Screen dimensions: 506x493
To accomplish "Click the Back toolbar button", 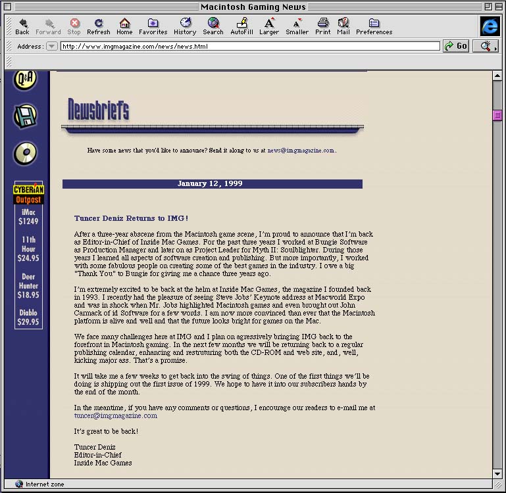I will (22, 26).
